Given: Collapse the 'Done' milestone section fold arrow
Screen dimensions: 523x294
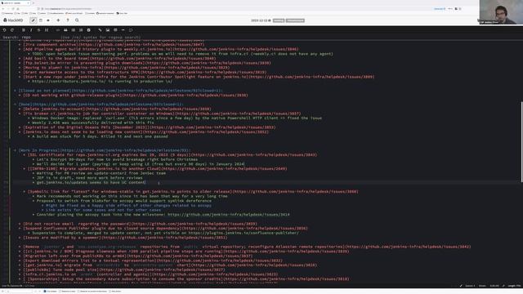Looking at the screenshot, I should (x=15, y=105).
